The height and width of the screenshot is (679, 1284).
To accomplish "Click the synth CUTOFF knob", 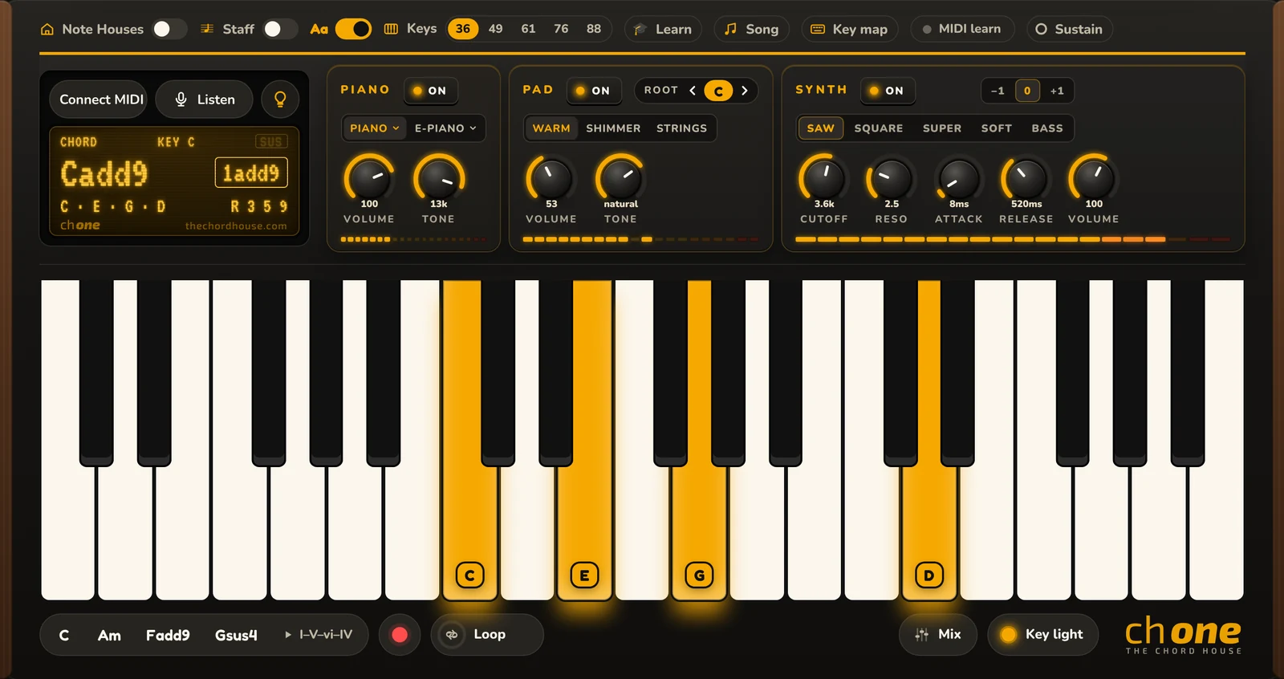I will 823,178.
